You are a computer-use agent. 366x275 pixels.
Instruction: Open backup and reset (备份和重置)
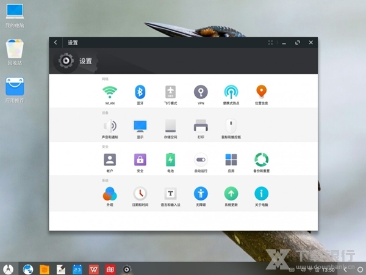click(262, 160)
